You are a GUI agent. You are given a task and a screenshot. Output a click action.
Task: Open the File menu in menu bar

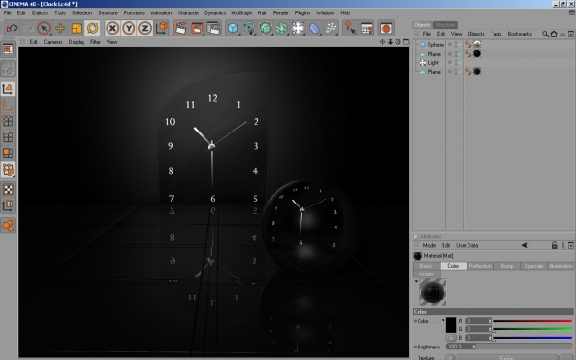[x=8, y=12]
